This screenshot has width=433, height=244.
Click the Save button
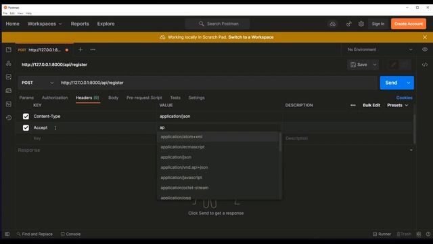click(x=359, y=65)
